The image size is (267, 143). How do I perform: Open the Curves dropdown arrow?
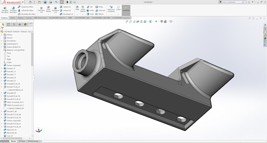click(x=119, y=14)
